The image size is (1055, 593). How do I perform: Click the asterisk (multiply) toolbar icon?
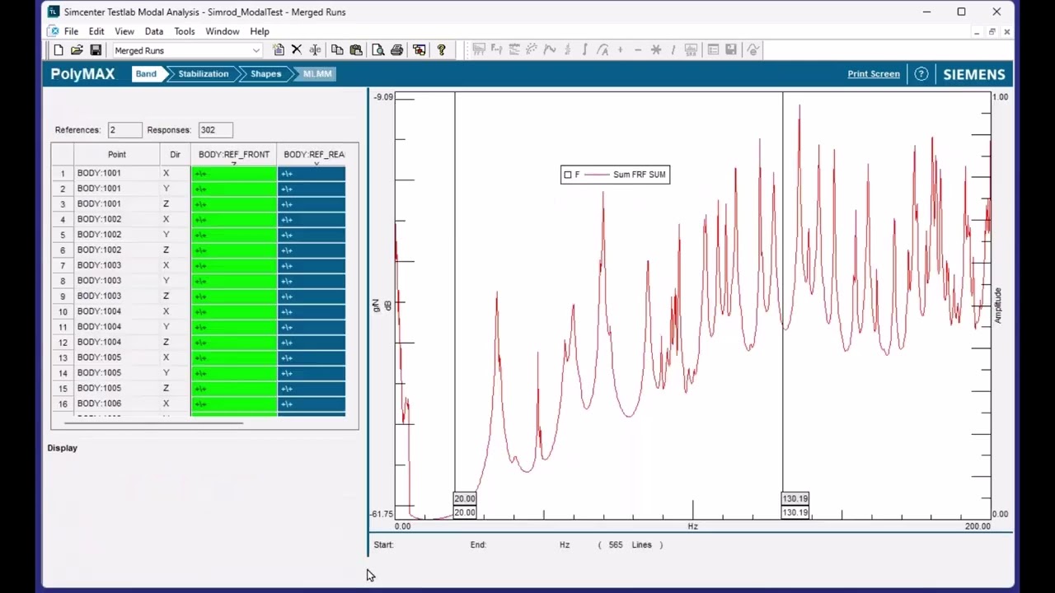coord(656,50)
